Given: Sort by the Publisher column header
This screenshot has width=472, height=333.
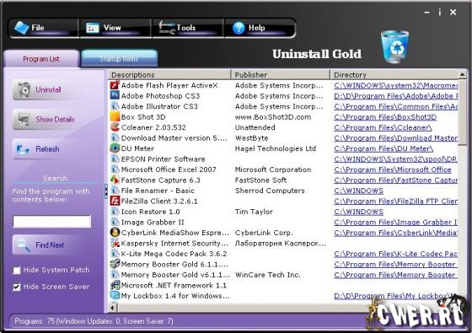Looking at the screenshot, I should [x=280, y=75].
